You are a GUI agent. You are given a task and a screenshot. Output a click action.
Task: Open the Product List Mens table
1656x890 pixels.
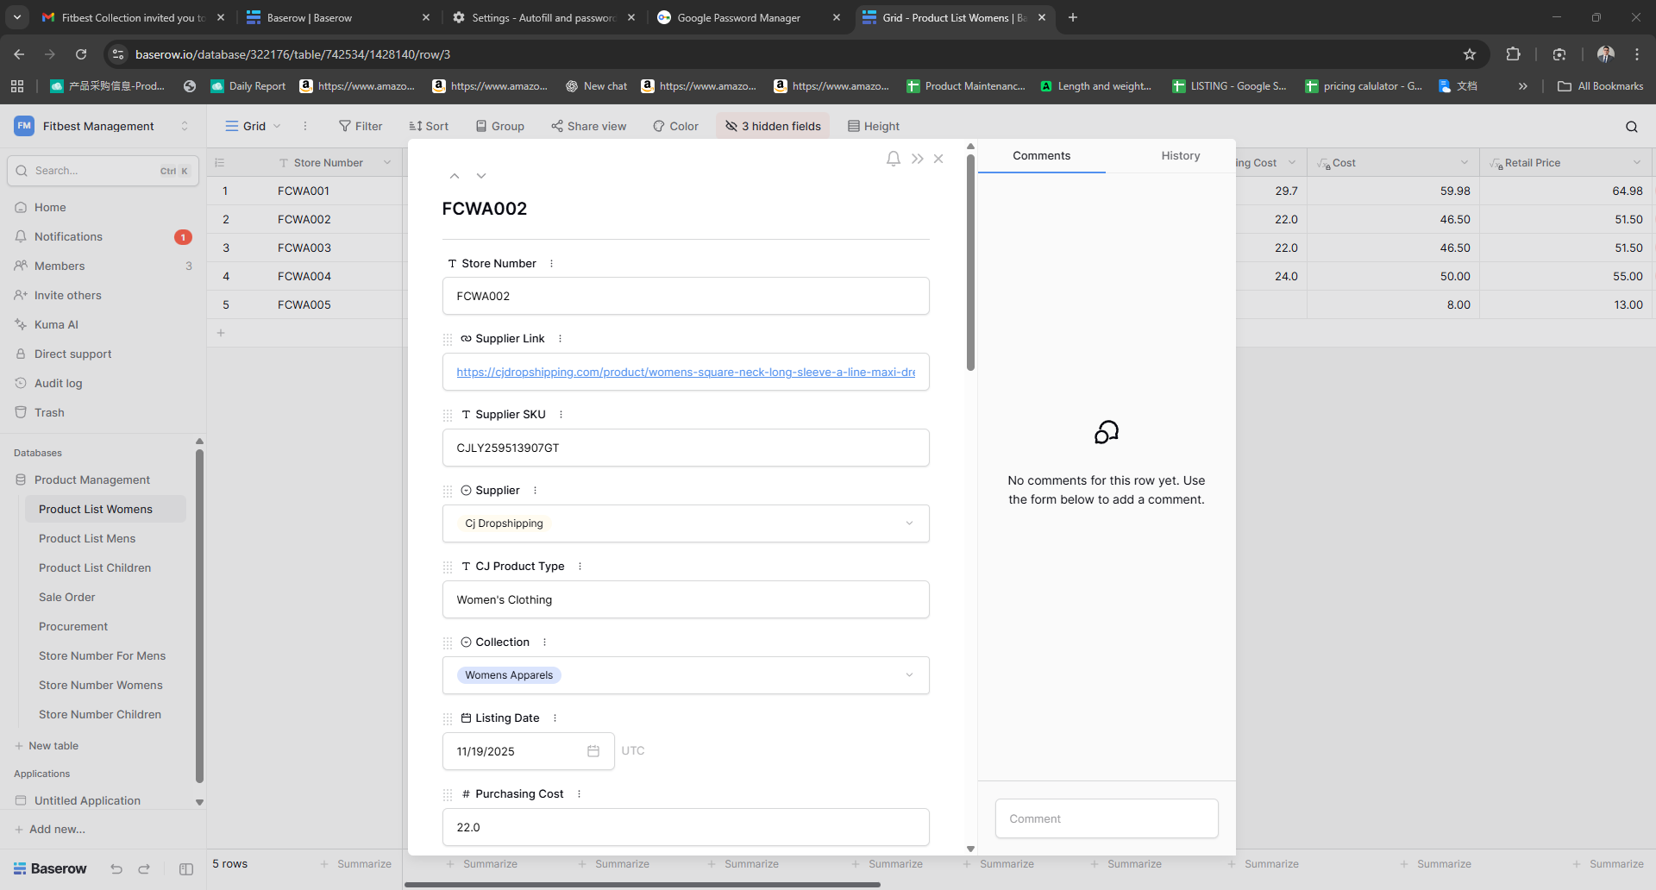coord(87,539)
